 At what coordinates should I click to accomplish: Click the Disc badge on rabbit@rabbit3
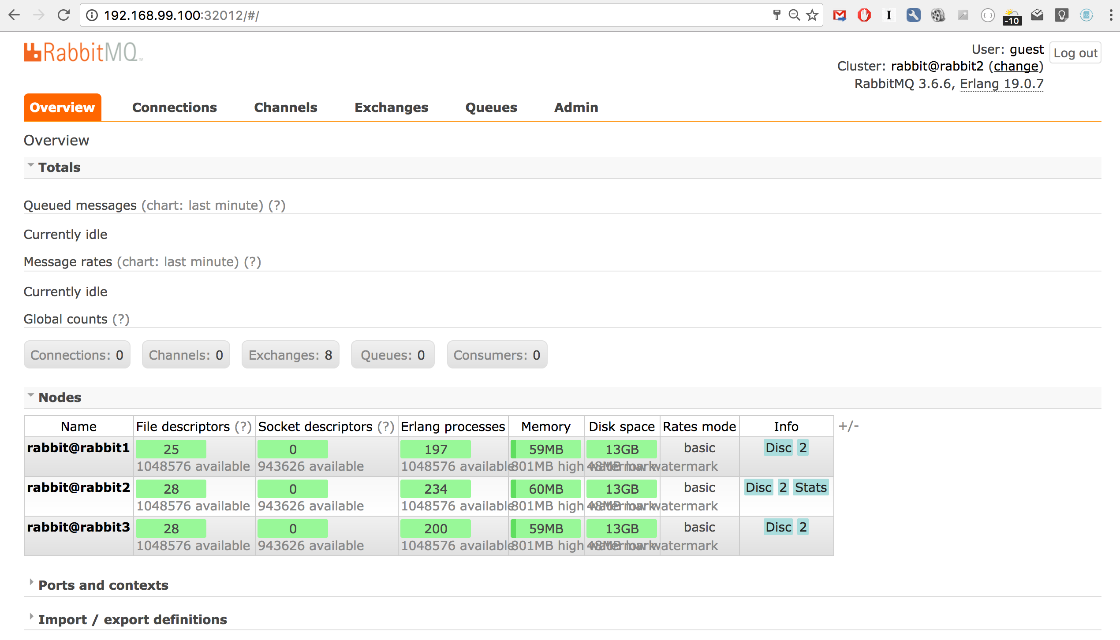tap(778, 527)
